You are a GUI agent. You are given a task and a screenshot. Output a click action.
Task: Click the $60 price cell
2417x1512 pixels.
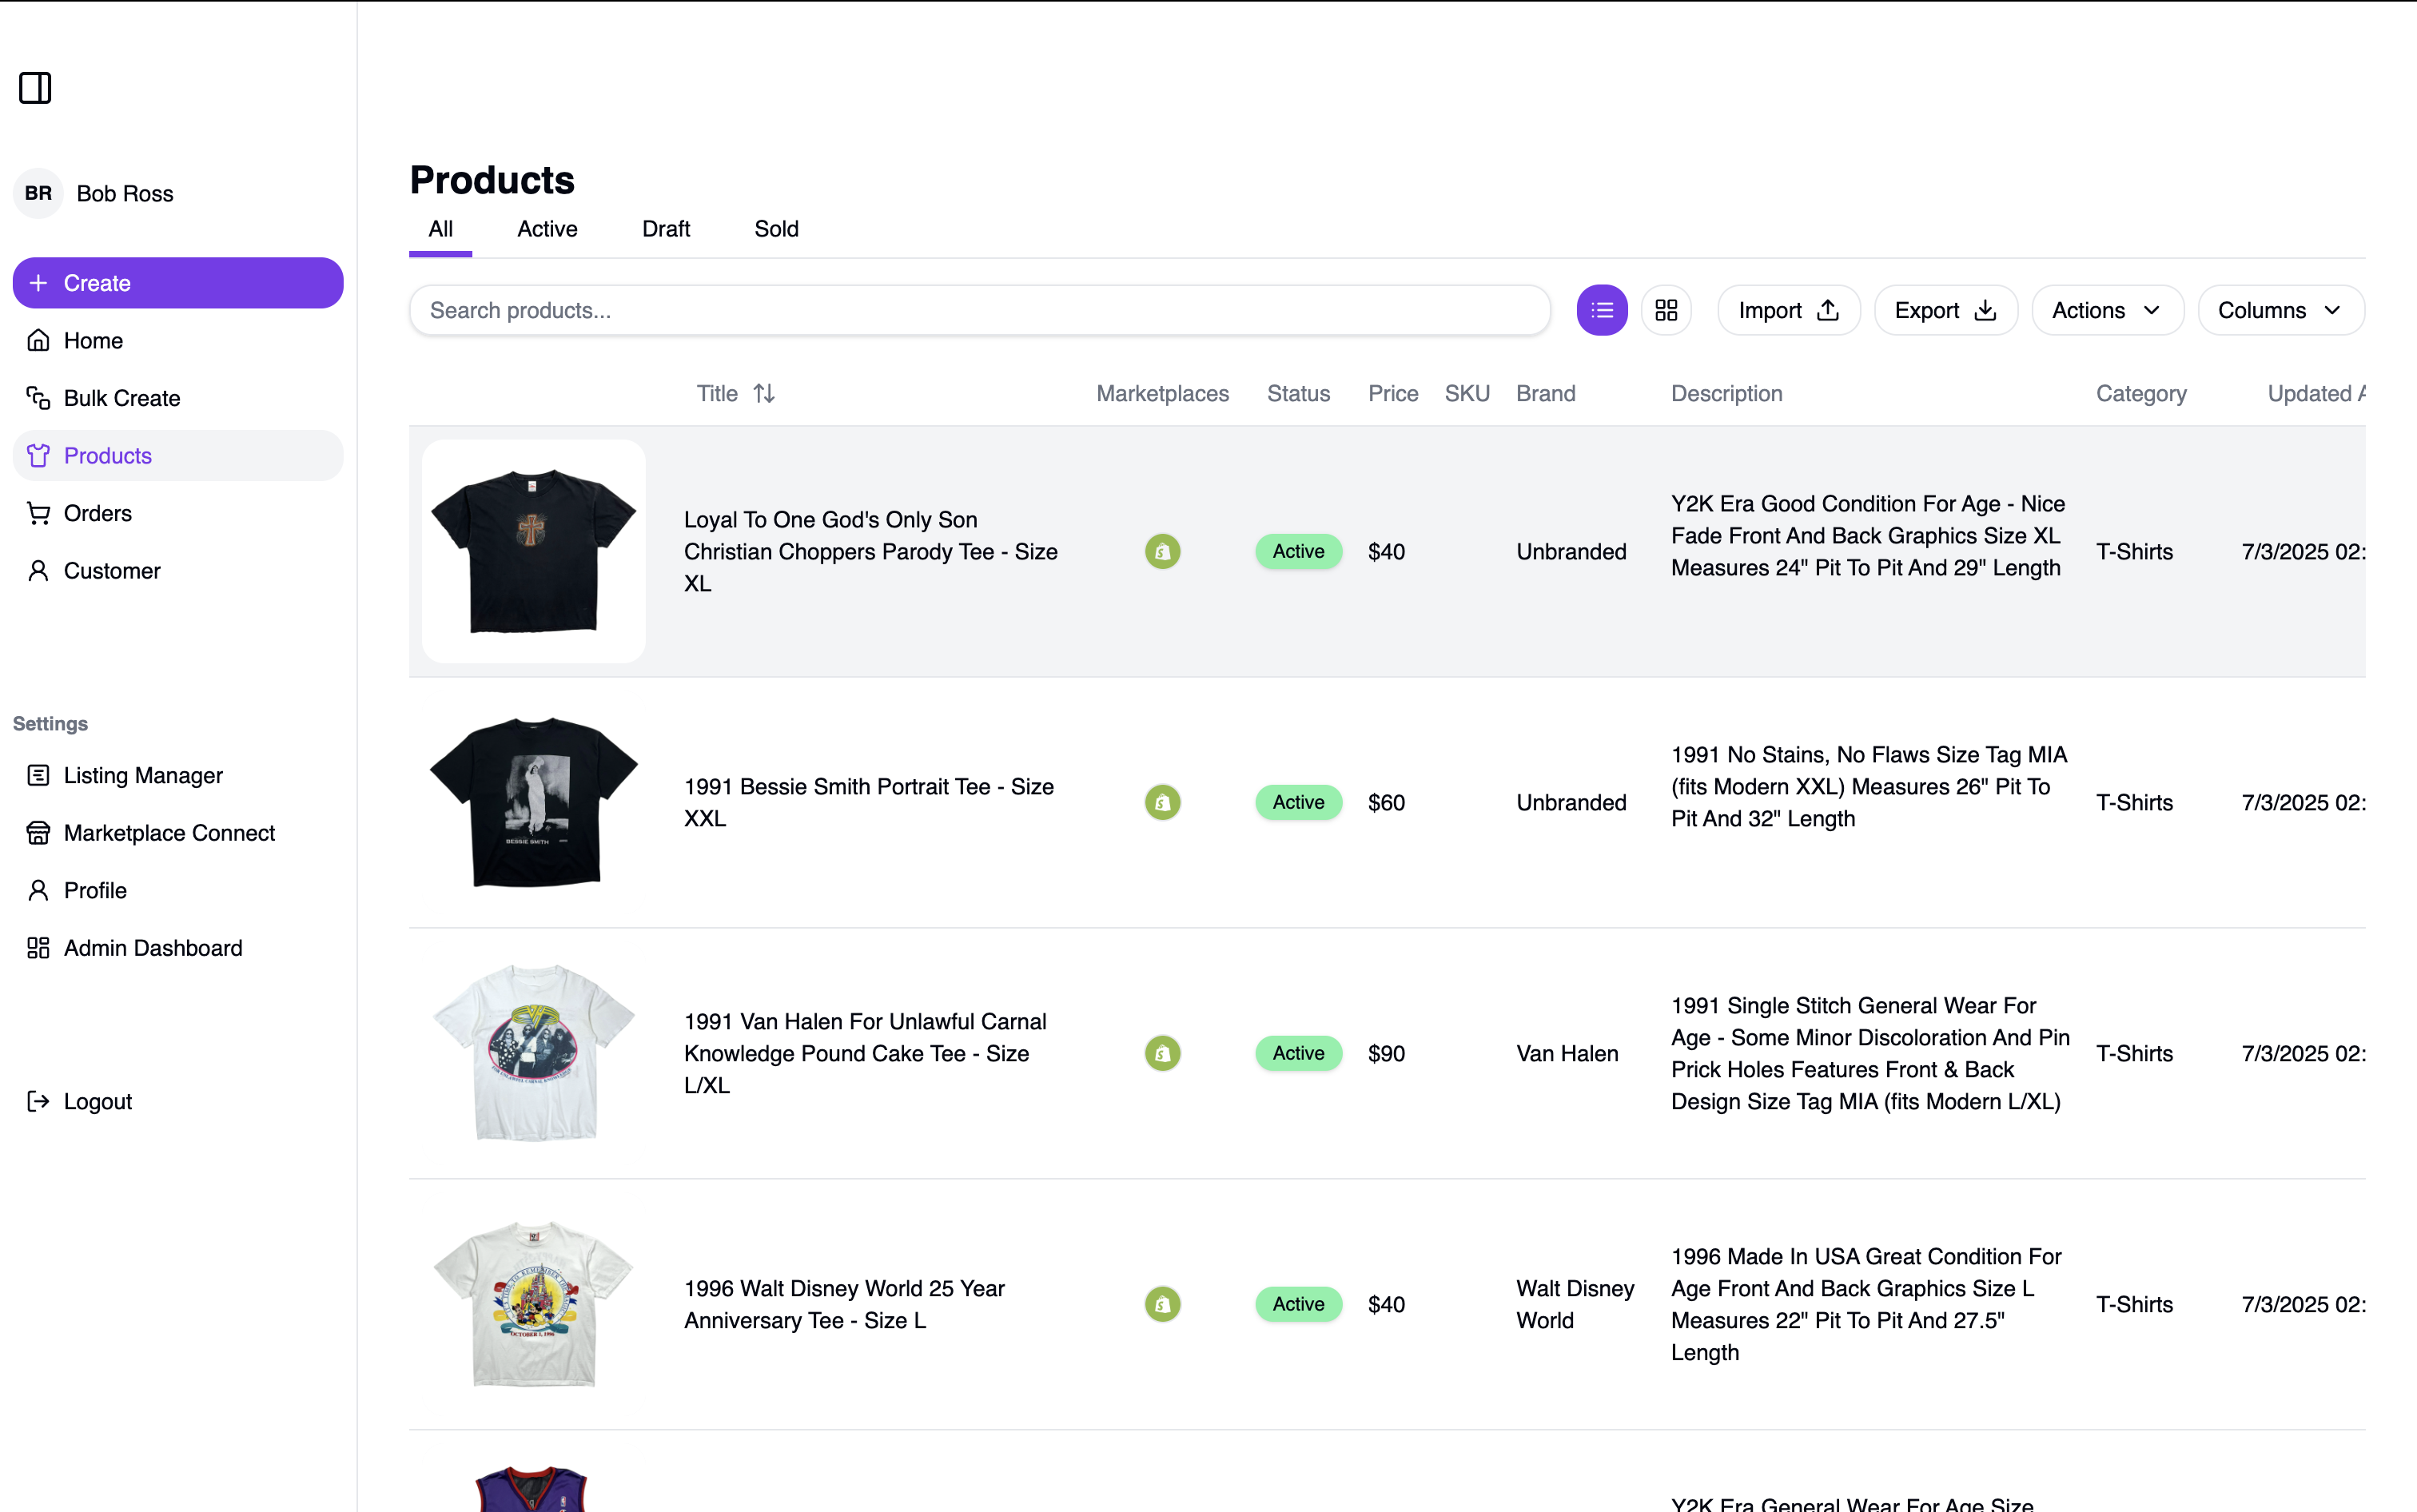click(1386, 802)
